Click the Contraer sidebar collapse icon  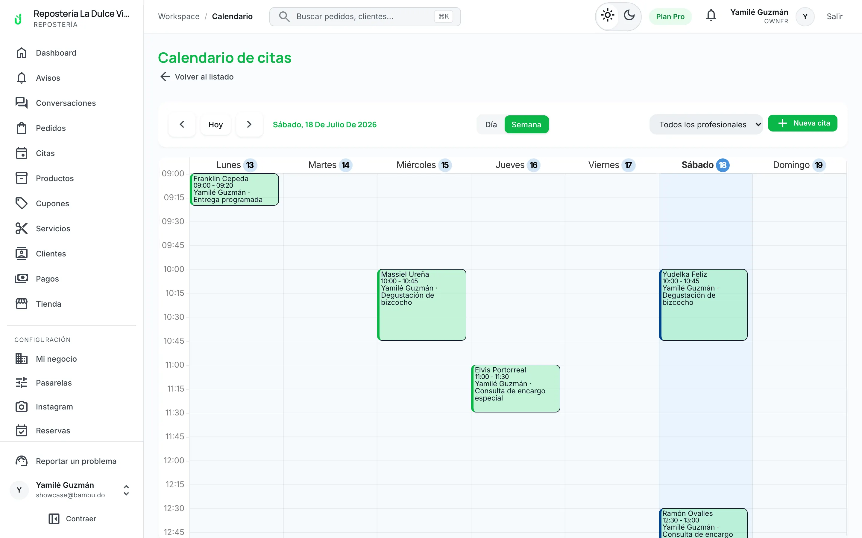54,519
